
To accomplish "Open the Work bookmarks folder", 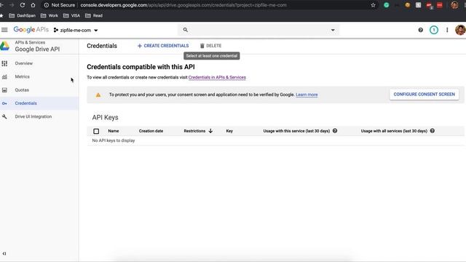I will pyautogui.click(x=50, y=15).
